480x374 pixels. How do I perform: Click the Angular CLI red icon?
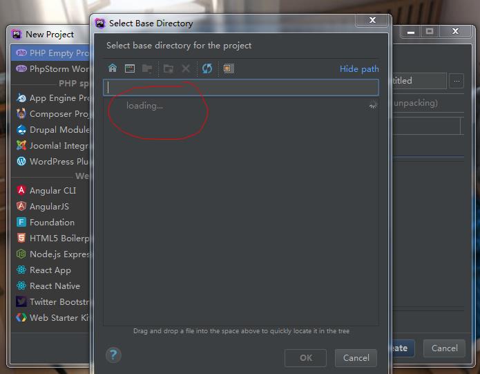pos(21,190)
